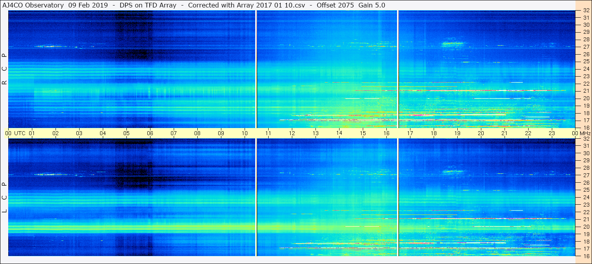Go to the 23 hour mark on the UTC axis
The height and width of the screenshot is (264, 592).
552,133
